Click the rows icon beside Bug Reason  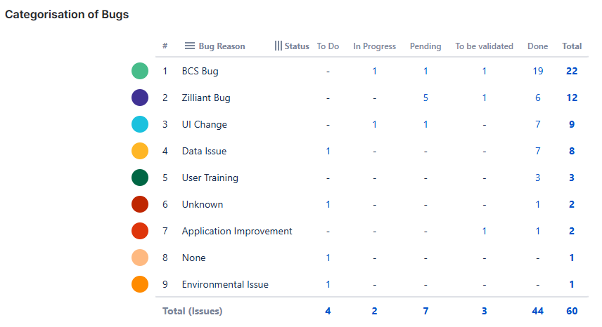click(x=189, y=46)
